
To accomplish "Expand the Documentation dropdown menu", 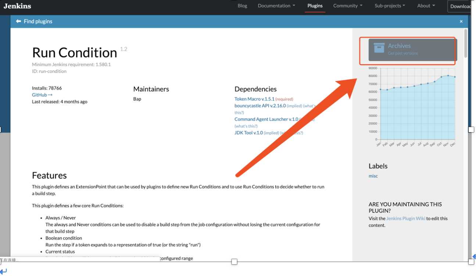I will pyautogui.click(x=276, y=6).
